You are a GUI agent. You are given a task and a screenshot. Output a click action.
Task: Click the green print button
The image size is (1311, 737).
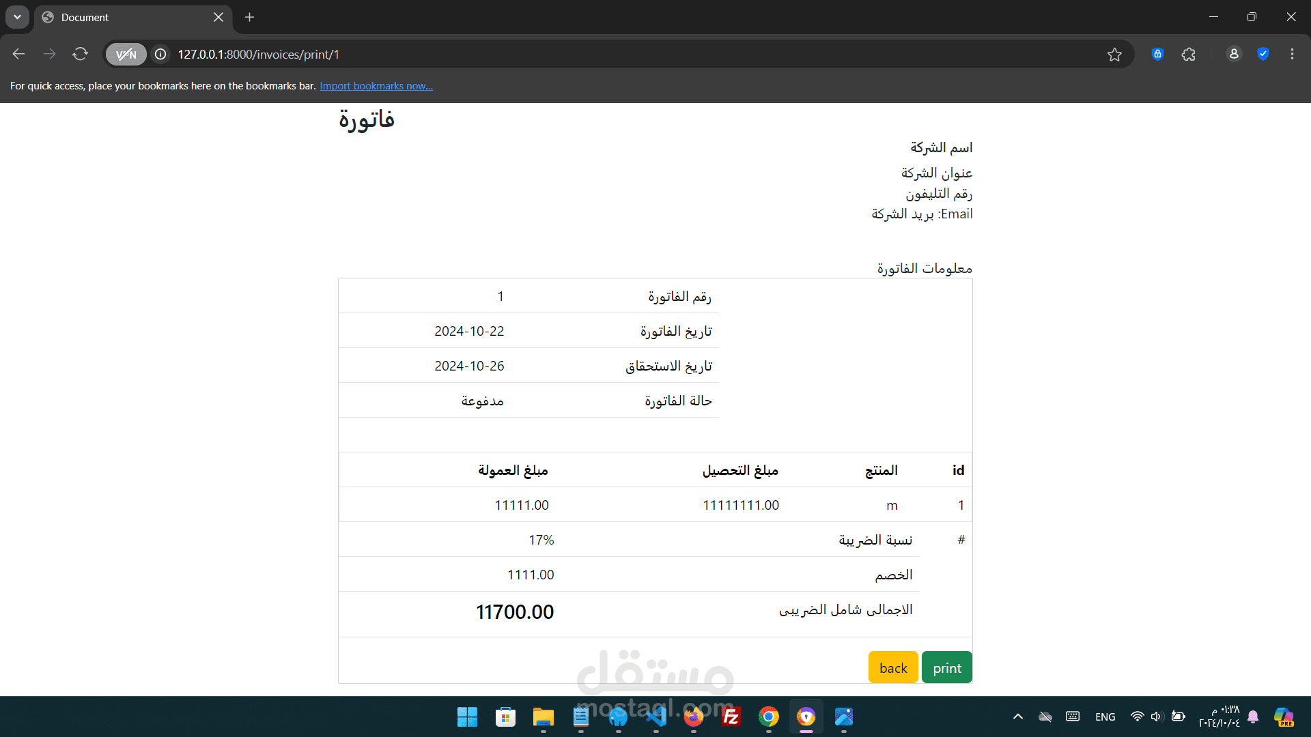tap(946, 667)
